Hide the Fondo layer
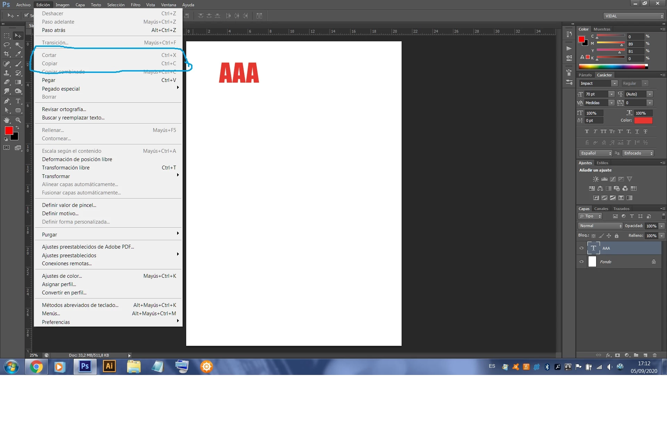Viewport: 667px width, 434px height. coord(582,262)
